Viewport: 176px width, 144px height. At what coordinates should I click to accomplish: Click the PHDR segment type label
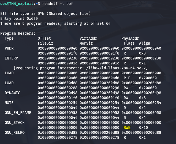pos(9,48)
